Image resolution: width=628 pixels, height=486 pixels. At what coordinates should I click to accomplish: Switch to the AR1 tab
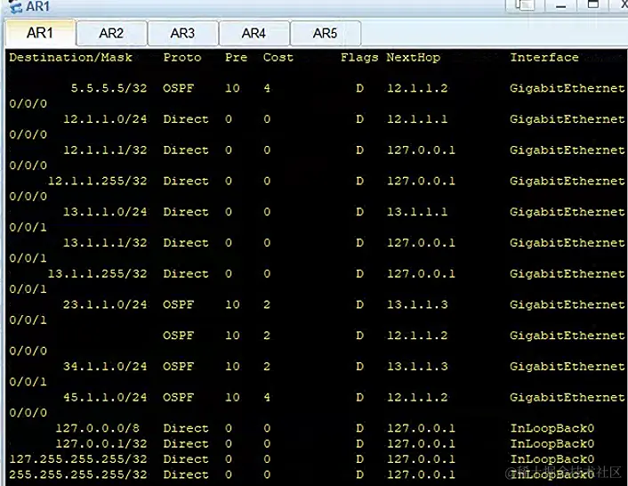point(40,33)
